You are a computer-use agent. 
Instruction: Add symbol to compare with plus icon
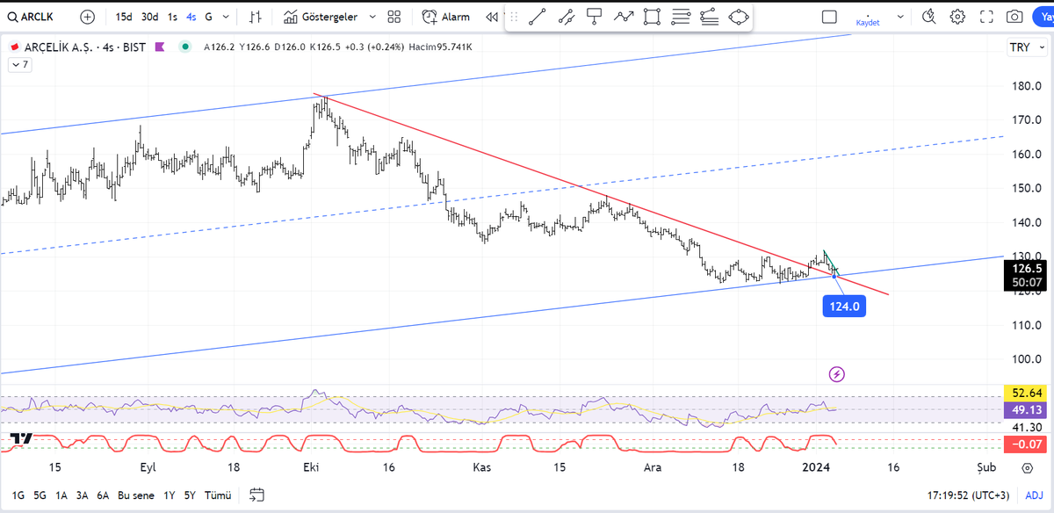coord(87,17)
